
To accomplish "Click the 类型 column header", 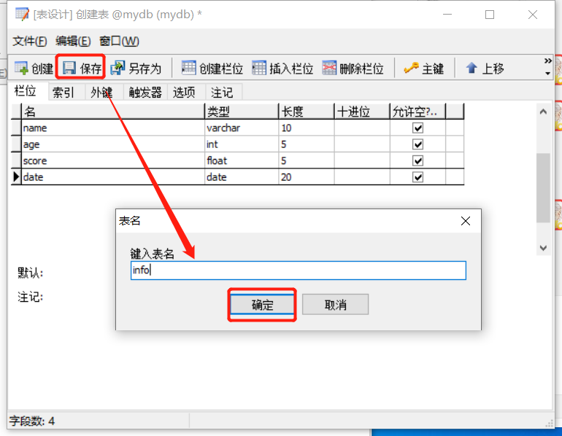I will (x=242, y=112).
